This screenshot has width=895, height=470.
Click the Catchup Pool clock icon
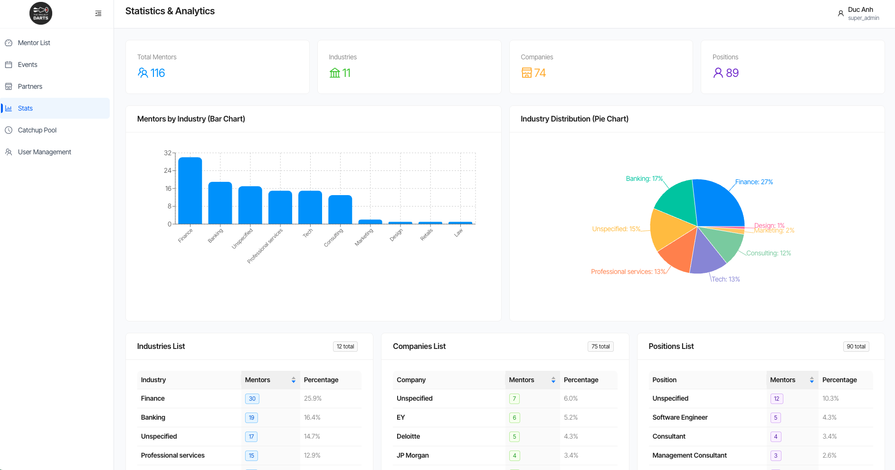[x=9, y=130]
